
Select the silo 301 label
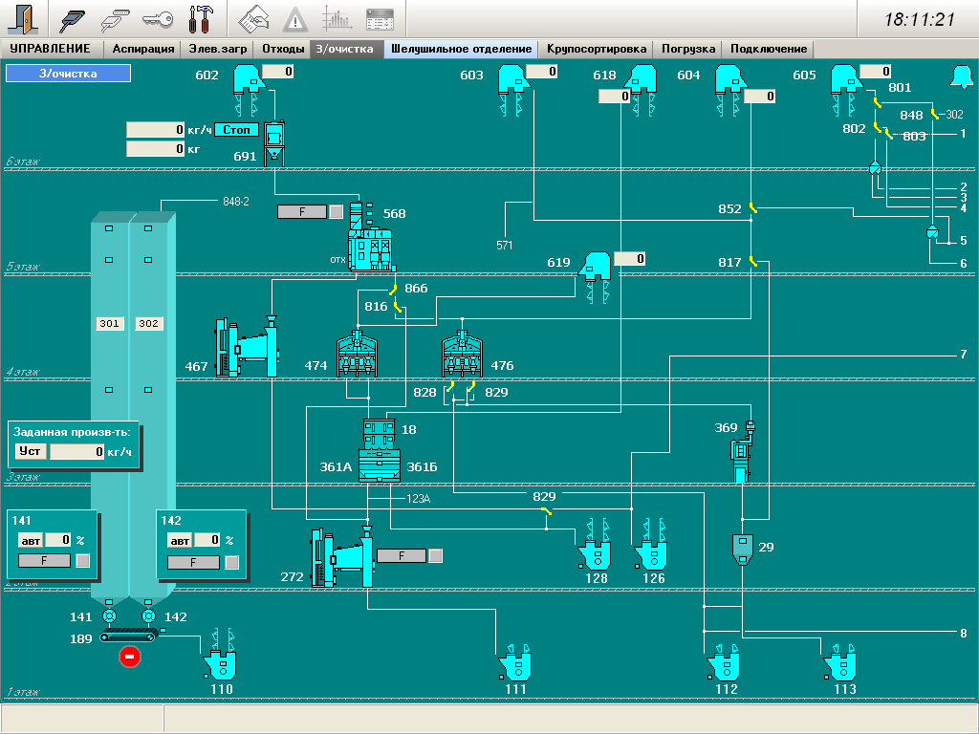coord(110,324)
